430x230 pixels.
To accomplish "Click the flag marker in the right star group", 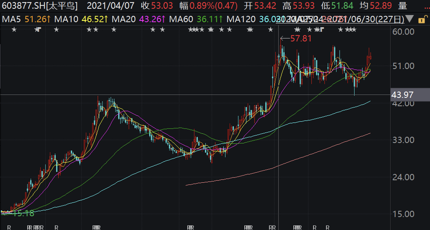I will coord(322,29).
